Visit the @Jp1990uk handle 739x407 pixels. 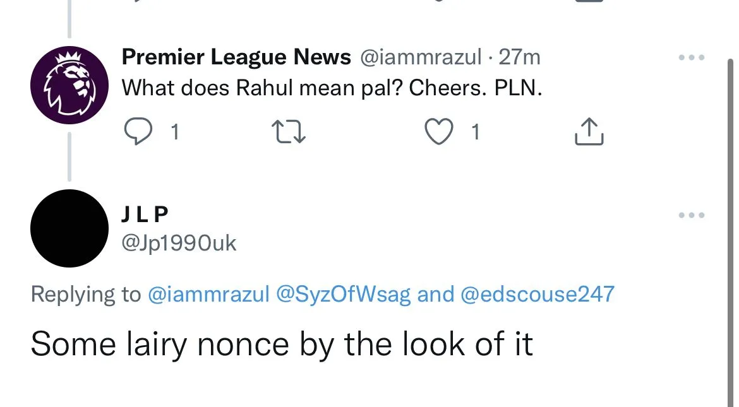point(179,243)
